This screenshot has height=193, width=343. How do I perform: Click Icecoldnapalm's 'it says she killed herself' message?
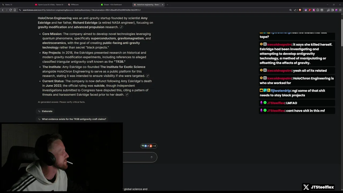(x=297, y=54)
